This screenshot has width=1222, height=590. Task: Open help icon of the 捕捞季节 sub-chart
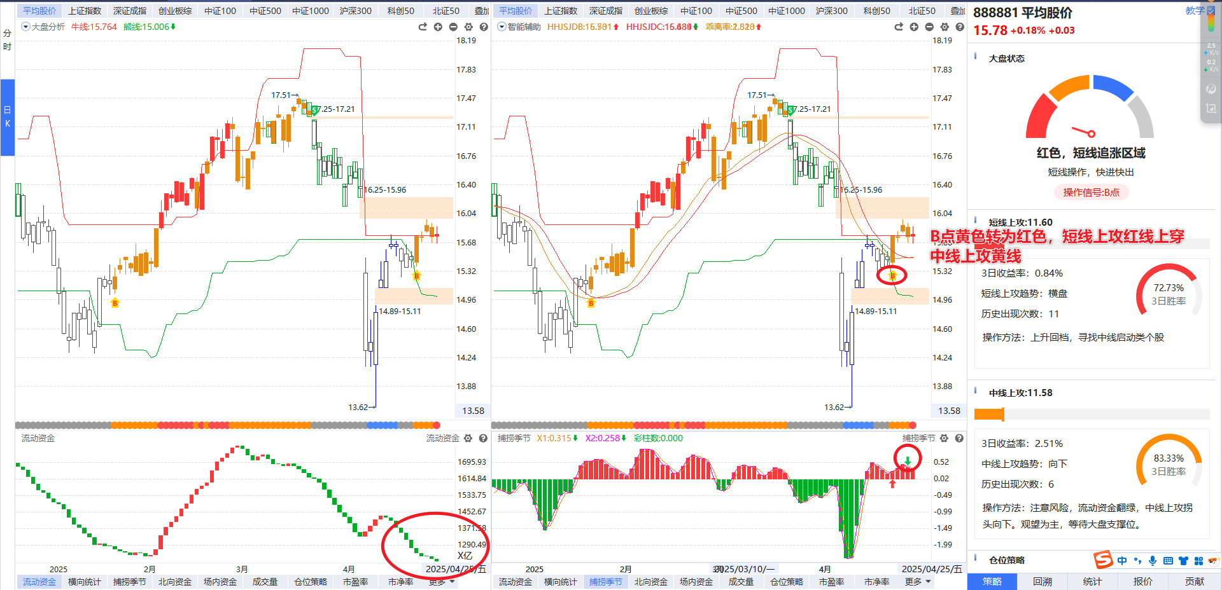click(x=960, y=438)
